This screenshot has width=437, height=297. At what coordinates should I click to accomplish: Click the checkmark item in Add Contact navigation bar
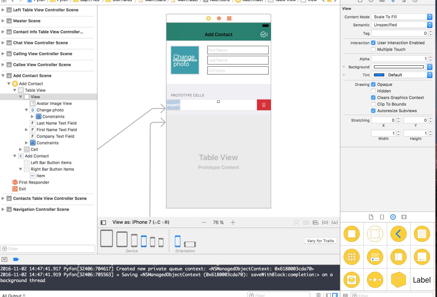point(264,34)
